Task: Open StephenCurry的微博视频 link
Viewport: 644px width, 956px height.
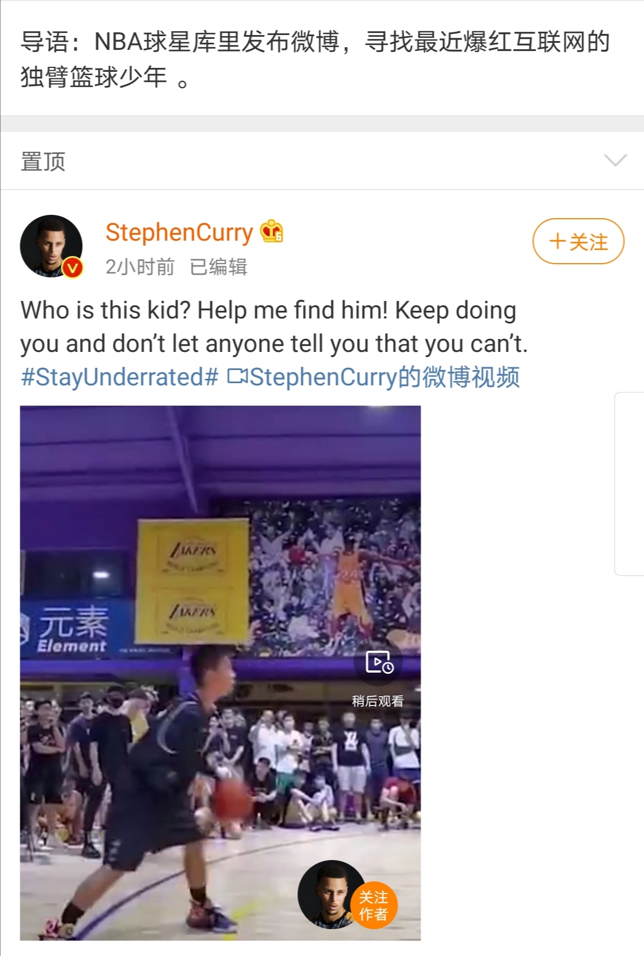Action: click(384, 377)
